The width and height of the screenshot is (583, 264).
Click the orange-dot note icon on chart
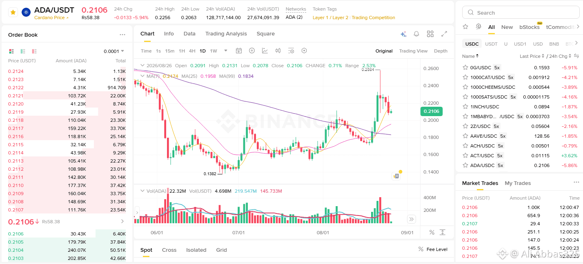coord(396,176)
